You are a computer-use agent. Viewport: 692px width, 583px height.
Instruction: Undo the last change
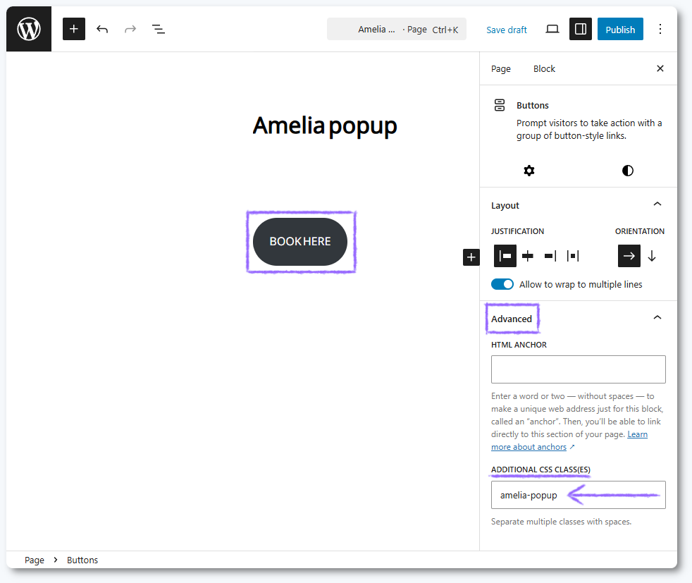(102, 30)
